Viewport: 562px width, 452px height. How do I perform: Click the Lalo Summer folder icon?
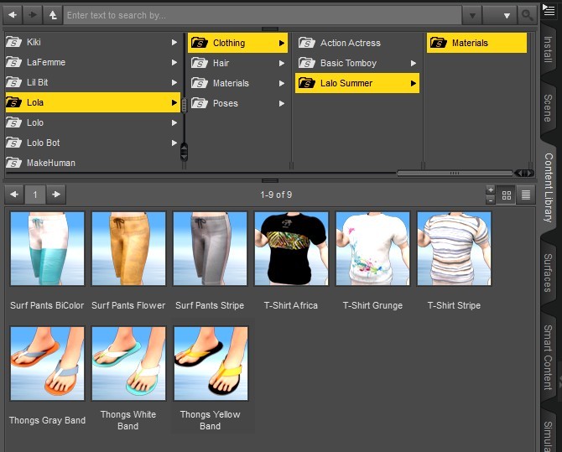tap(307, 83)
